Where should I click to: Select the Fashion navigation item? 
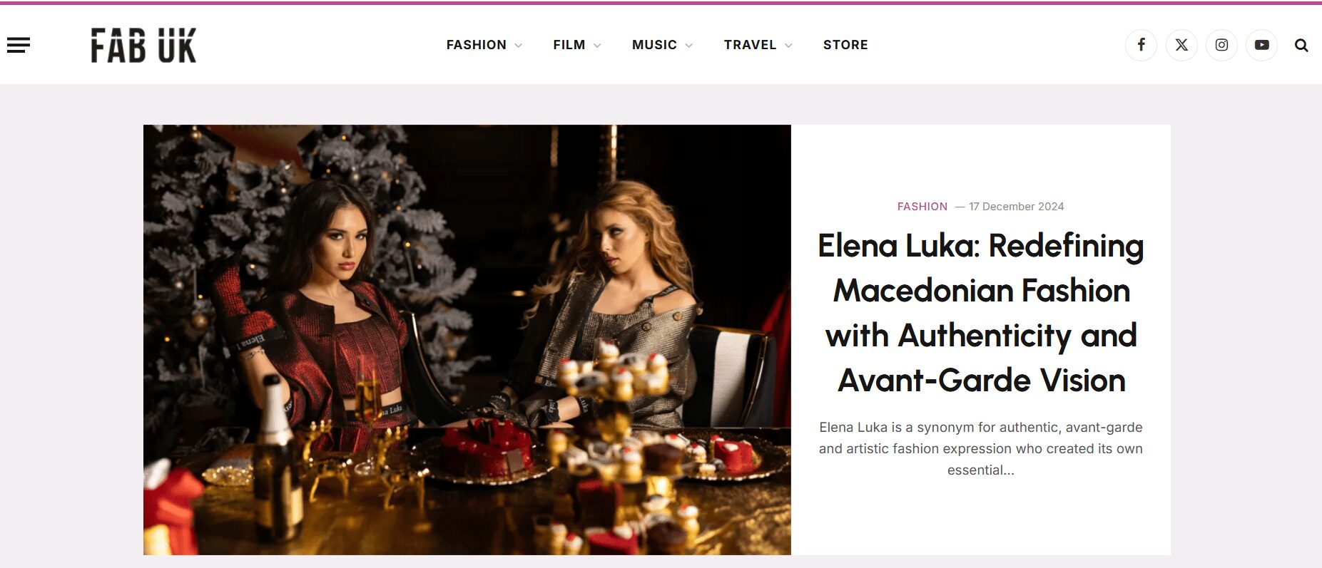point(477,45)
